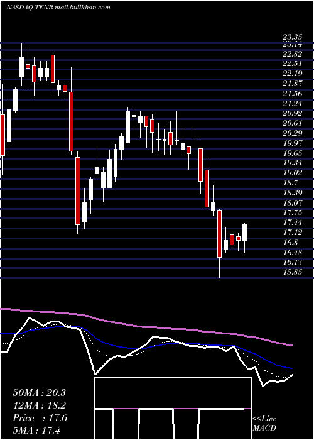Image resolution: width=314 pixels, height=440 pixels.
Task: Click the 19.02 price axis label
Action: click(x=292, y=173)
